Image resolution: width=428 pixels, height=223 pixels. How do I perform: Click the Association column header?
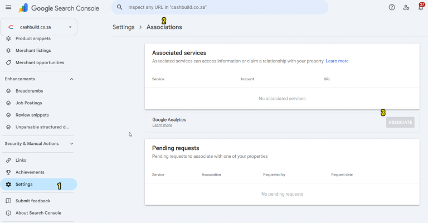[x=211, y=174]
